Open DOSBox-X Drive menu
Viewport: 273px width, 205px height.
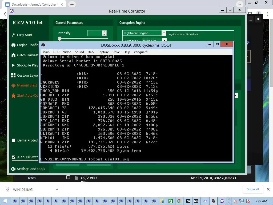[x=116, y=52]
